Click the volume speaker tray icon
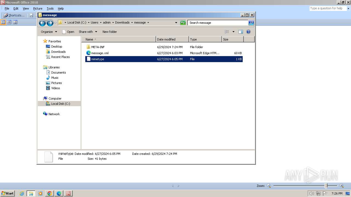Screen dimensions: 351x197 point(312,193)
